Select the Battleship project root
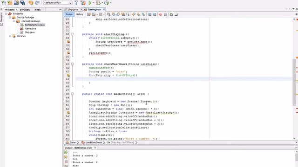Viewport: 298px width, 167px height. [18, 13]
